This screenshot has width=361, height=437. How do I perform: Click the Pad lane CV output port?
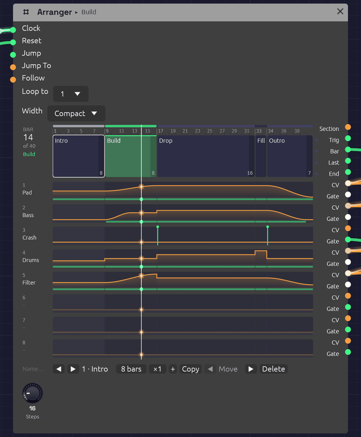point(348,183)
